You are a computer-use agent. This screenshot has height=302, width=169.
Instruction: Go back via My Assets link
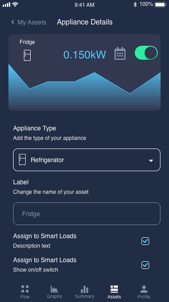(x=32, y=22)
